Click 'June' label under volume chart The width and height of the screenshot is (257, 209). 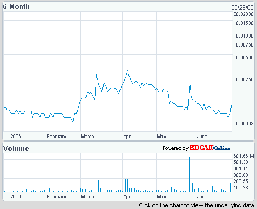tap(202, 197)
